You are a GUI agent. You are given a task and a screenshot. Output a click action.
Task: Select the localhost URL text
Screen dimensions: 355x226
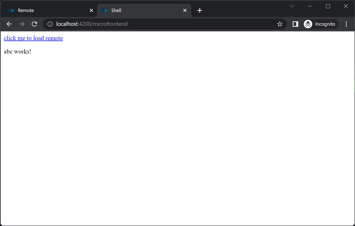coord(92,24)
